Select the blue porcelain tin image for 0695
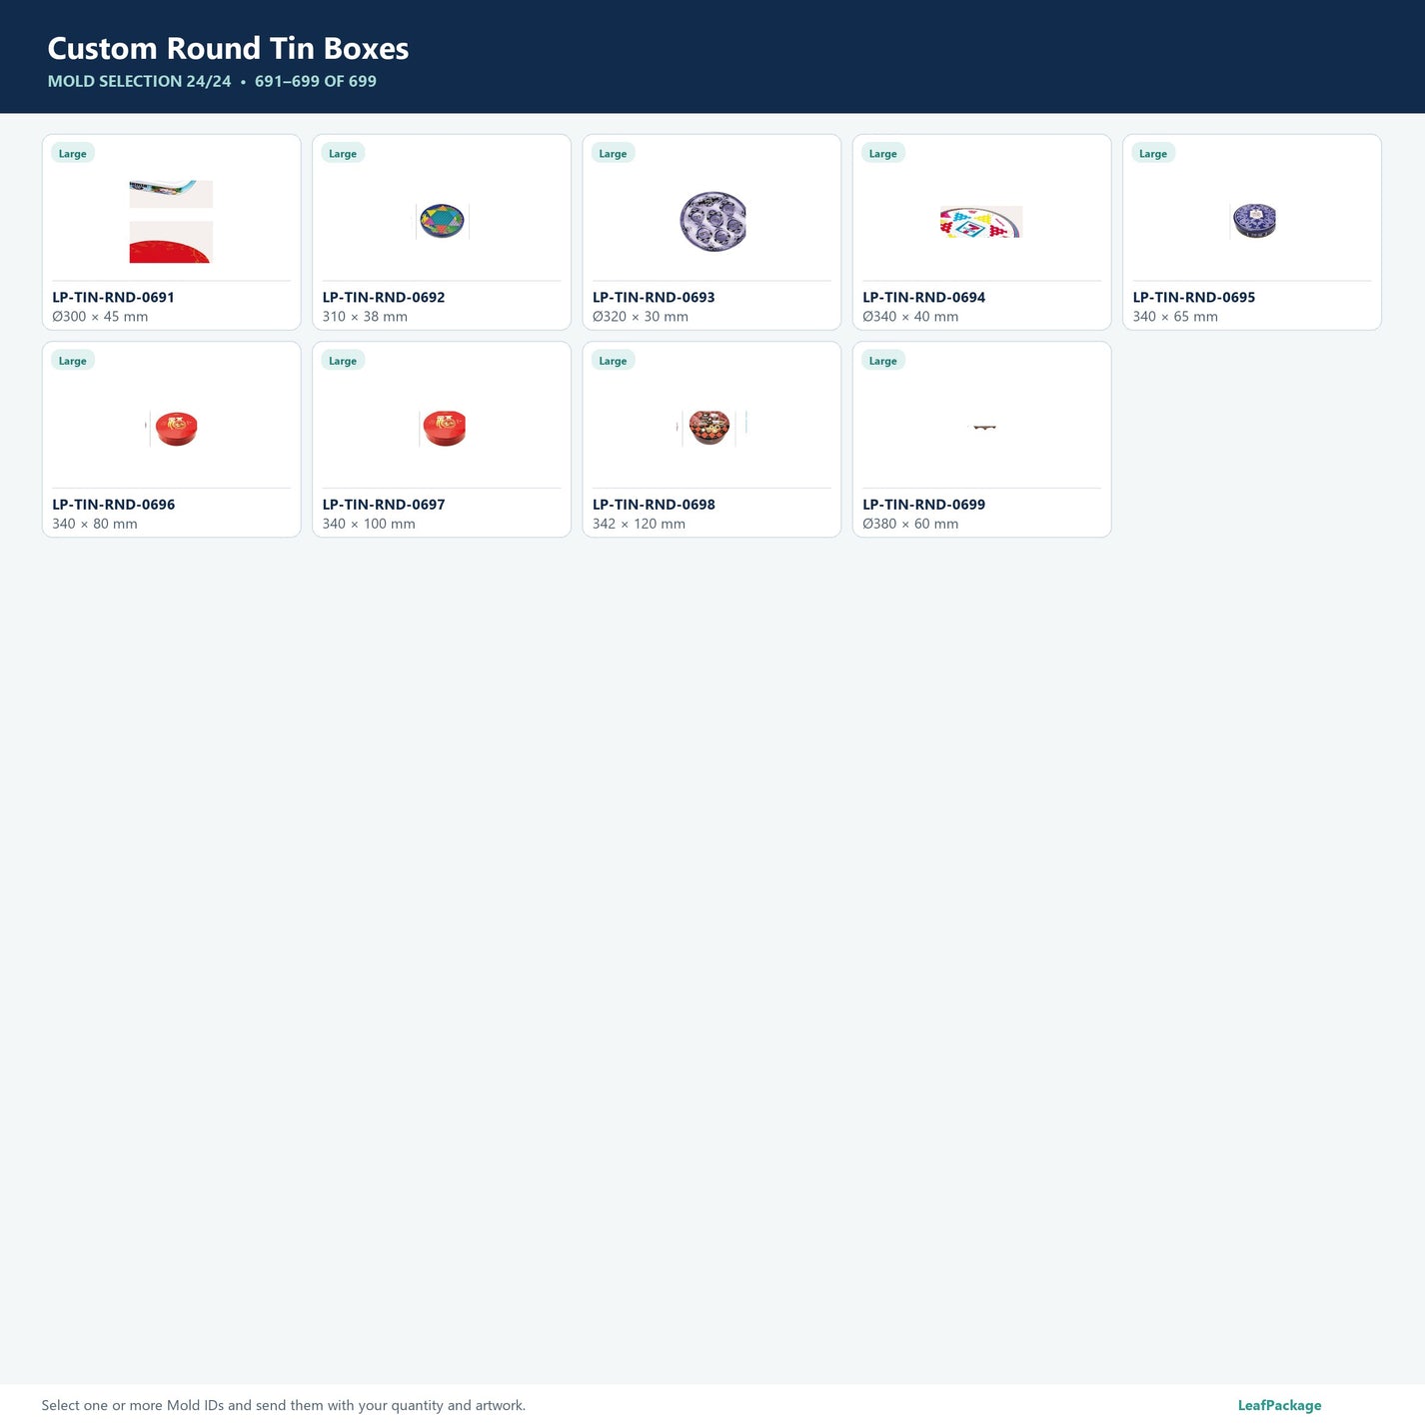This screenshot has height=1425, width=1425. (x=1253, y=221)
